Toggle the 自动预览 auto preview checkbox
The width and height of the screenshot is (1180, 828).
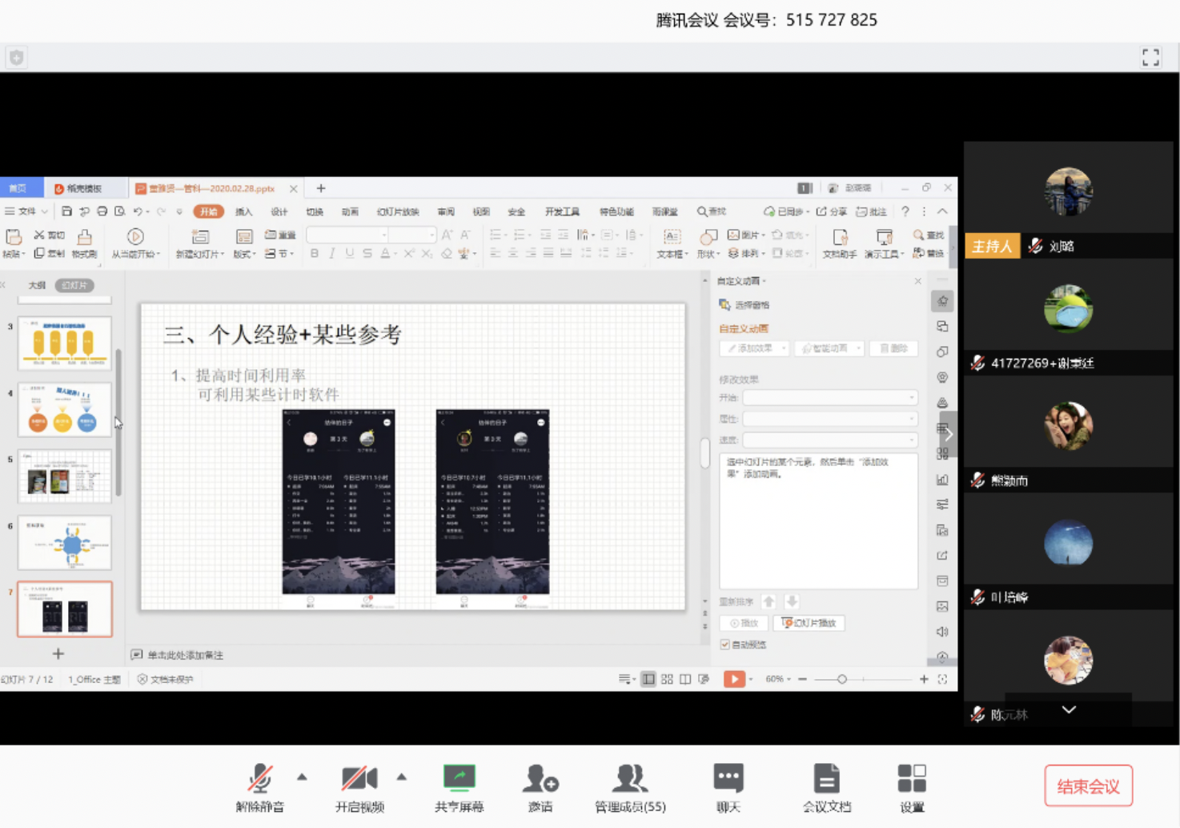click(x=724, y=645)
